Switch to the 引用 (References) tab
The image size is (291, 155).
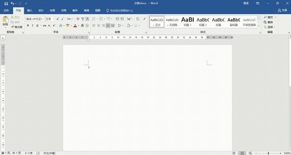pos(64,11)
